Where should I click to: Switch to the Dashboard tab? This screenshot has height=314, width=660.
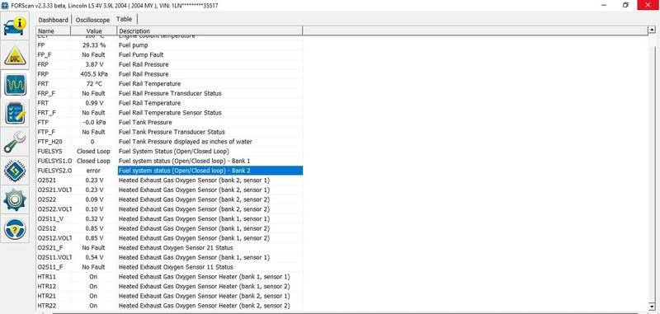click(x=53, y=20)
